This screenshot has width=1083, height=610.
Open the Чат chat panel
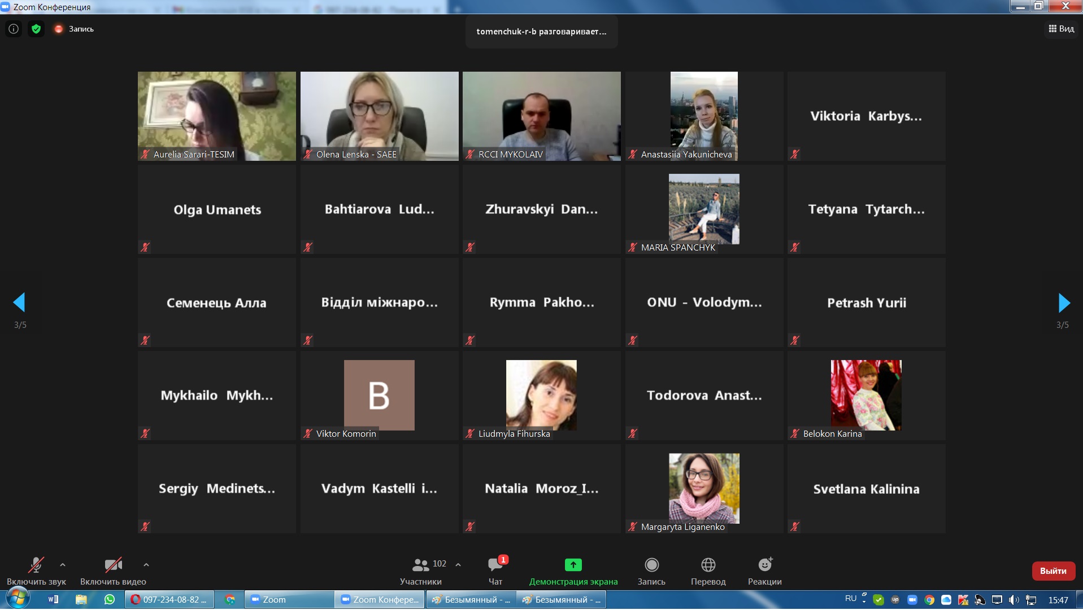coord(495,571)
